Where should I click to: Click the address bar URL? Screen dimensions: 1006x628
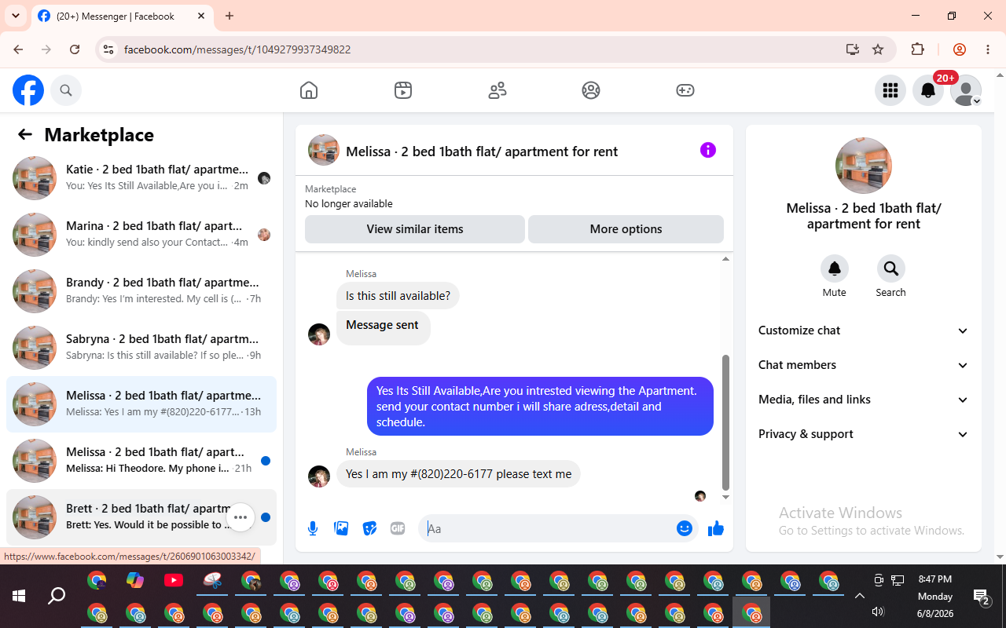click(237, 49)
